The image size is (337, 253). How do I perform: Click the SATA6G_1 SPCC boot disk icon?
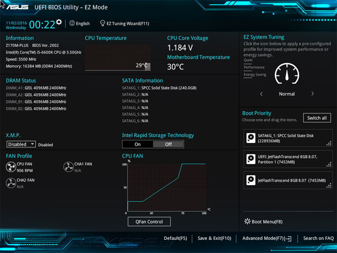point(251,138)
